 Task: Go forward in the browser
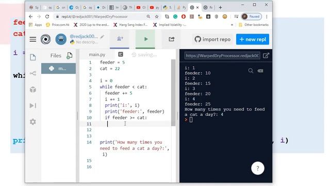39,17
